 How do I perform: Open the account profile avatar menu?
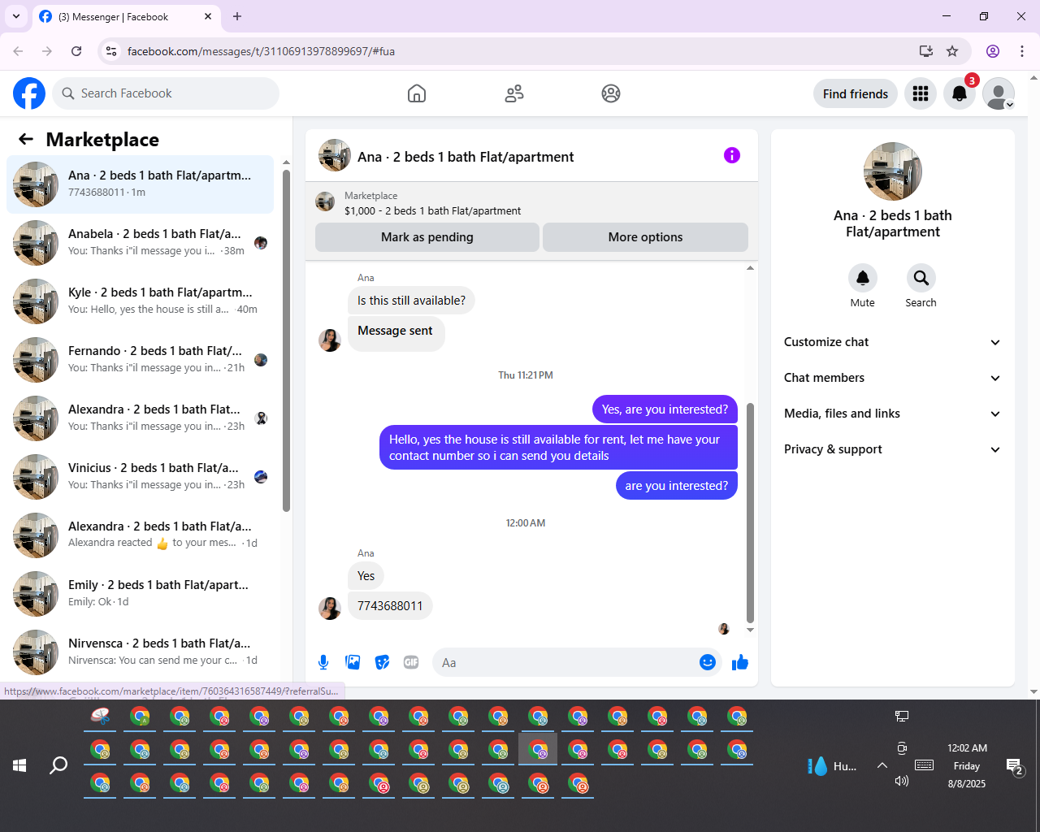[x=999, y=93]
